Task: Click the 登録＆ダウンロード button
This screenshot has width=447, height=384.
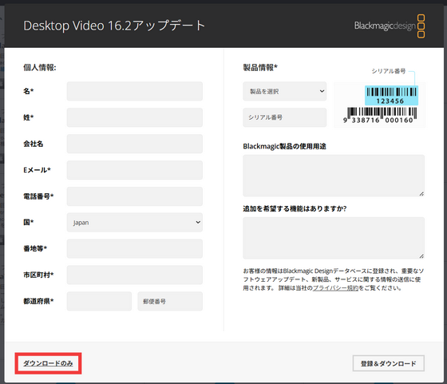Action: pyautogui.click(x=388, y=363)
